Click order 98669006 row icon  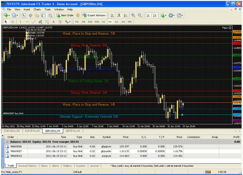point(7,147)
